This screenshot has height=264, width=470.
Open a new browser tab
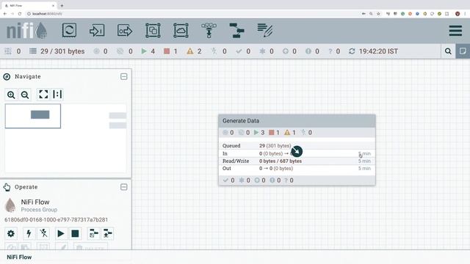click(x=62, y=5)
